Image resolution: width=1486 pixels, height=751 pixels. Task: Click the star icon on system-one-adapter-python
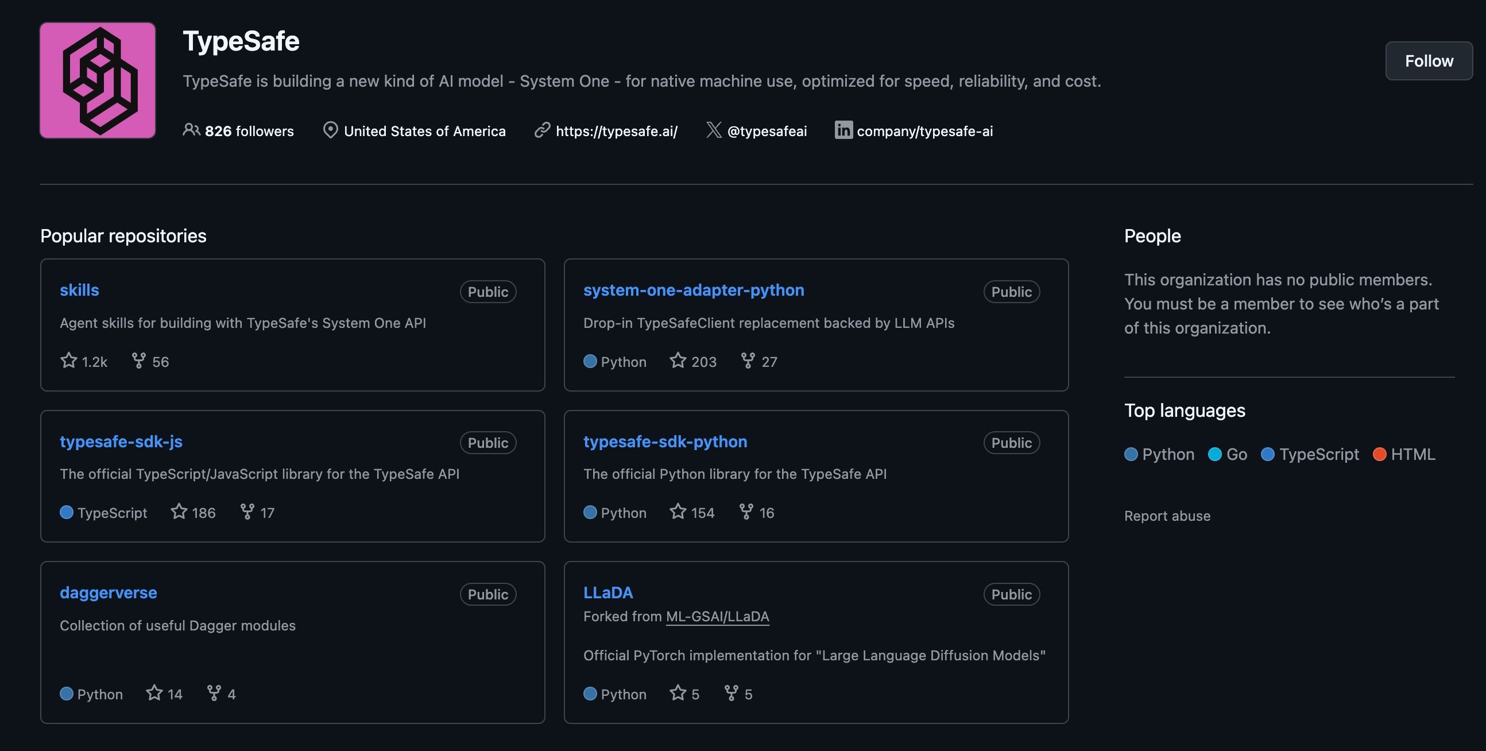click(678, 361)
